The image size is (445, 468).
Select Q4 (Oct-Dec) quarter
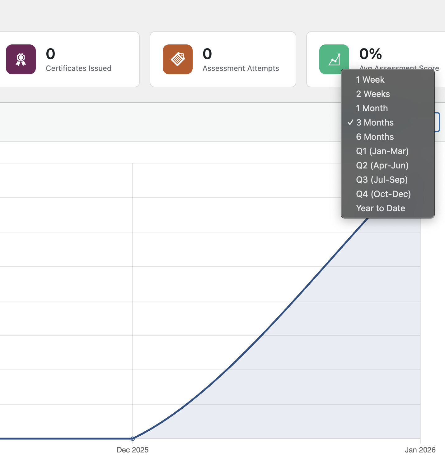point(383,194)
